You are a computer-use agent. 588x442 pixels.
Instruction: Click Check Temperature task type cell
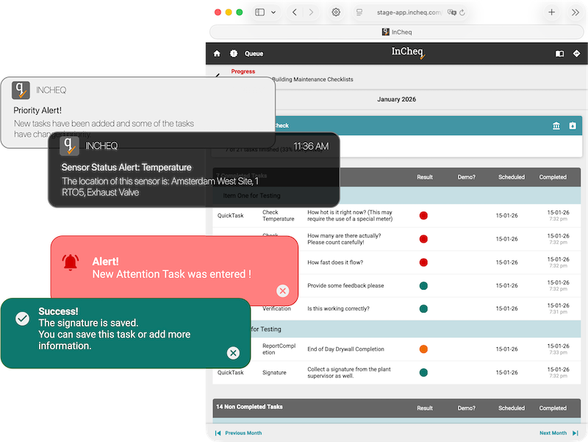(279, 215)
